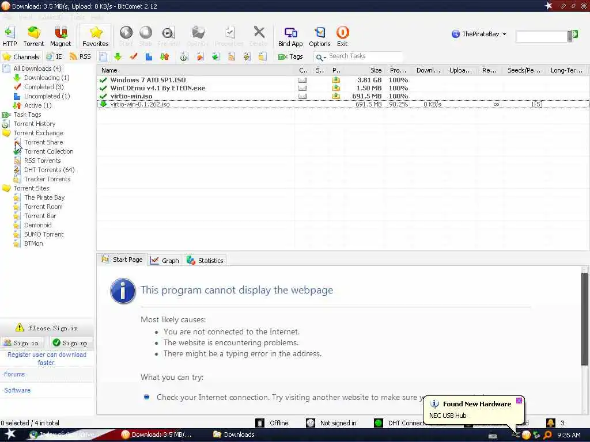Screen dimensions: 590x442
Task: Open task Properties from toolbar
Action: (229, 36)
